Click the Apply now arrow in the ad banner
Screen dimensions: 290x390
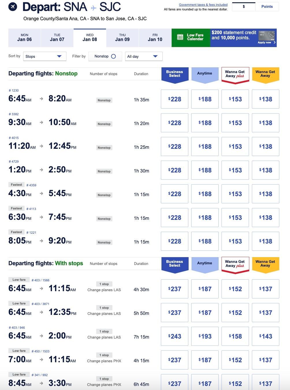coord(274,42)
